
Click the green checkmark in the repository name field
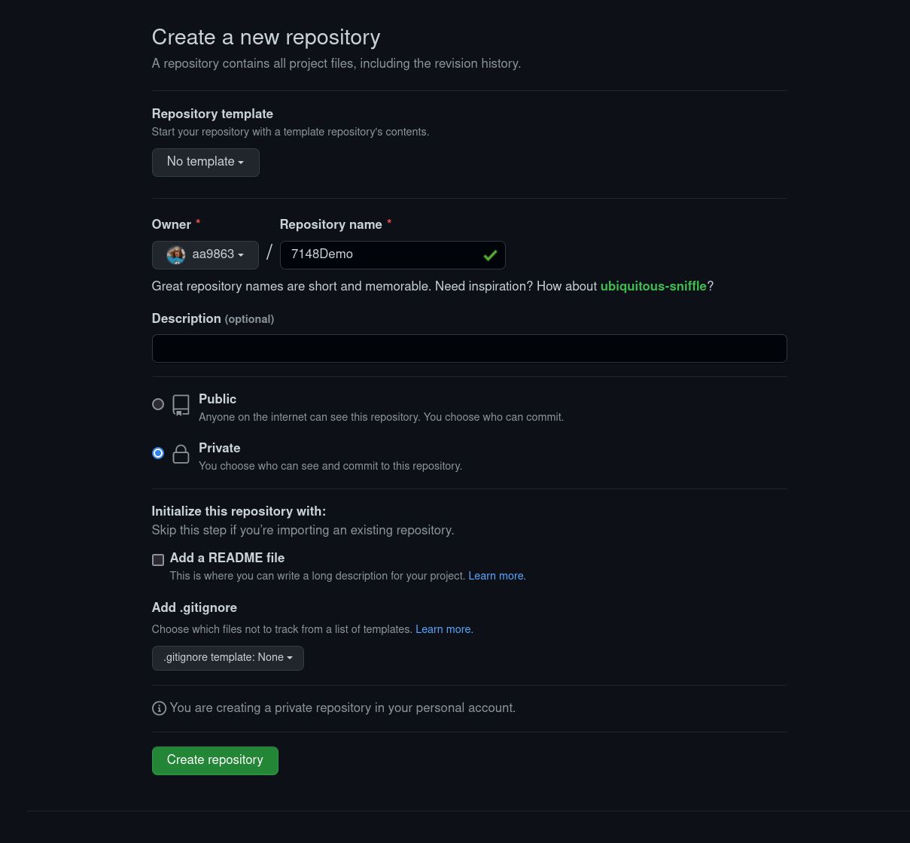[x=490, y=255]
